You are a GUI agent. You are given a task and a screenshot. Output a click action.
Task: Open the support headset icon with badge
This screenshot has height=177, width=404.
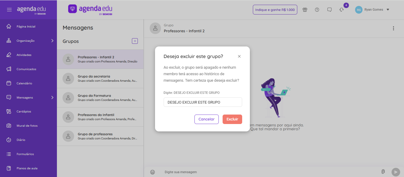341,10
